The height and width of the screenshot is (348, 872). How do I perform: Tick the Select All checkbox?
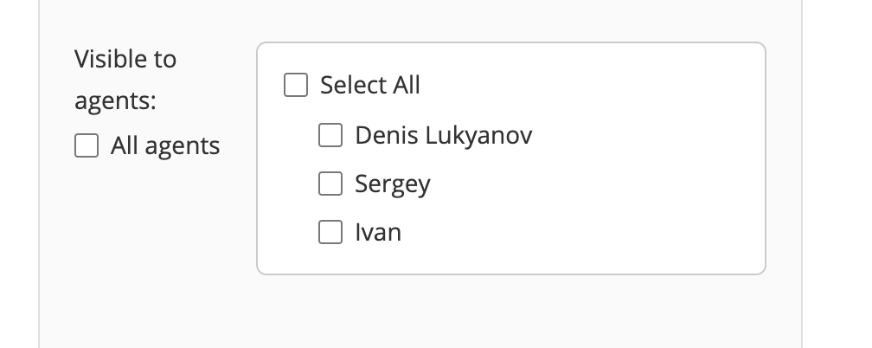pos(297,85)
